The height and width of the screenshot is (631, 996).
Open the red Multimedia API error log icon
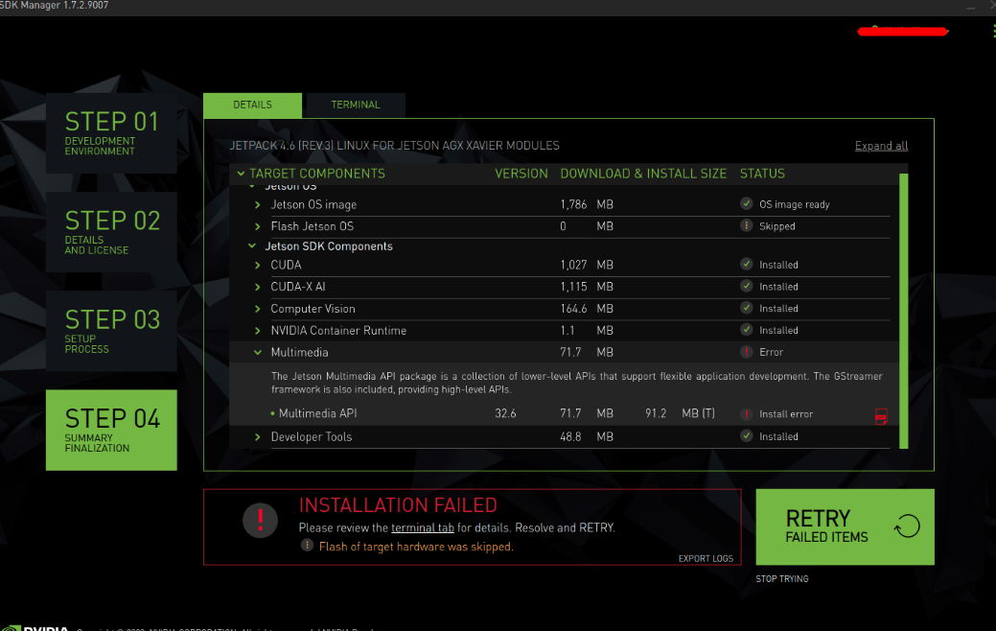[x=881, y=416]
